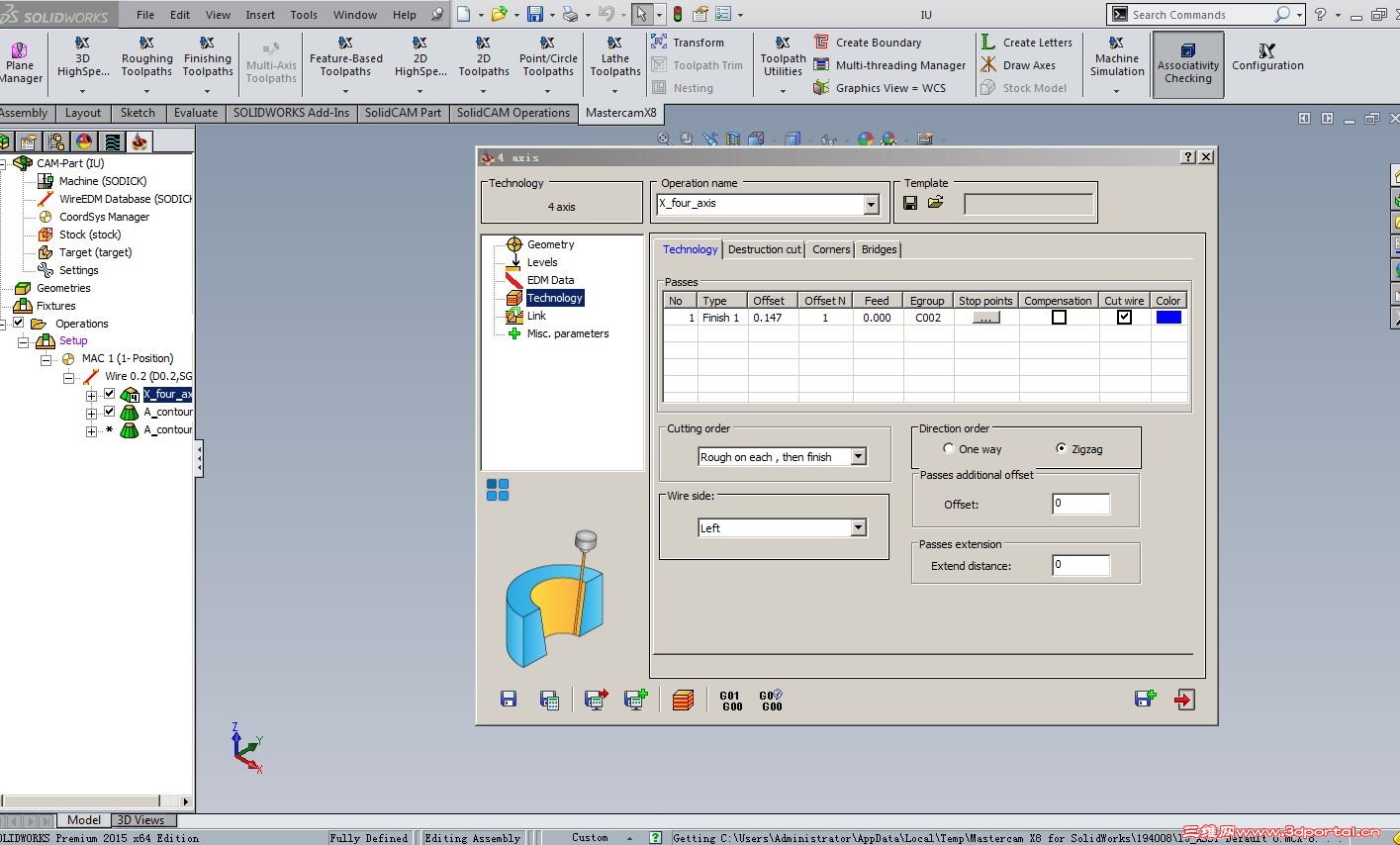Click the G01 G00 GCode icon
Viewport: 1400px width, 845px height.
pyautogui.click(x=731, y=701)
